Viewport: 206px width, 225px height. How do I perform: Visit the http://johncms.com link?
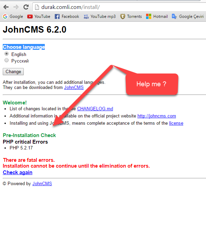tap(157, 116)
